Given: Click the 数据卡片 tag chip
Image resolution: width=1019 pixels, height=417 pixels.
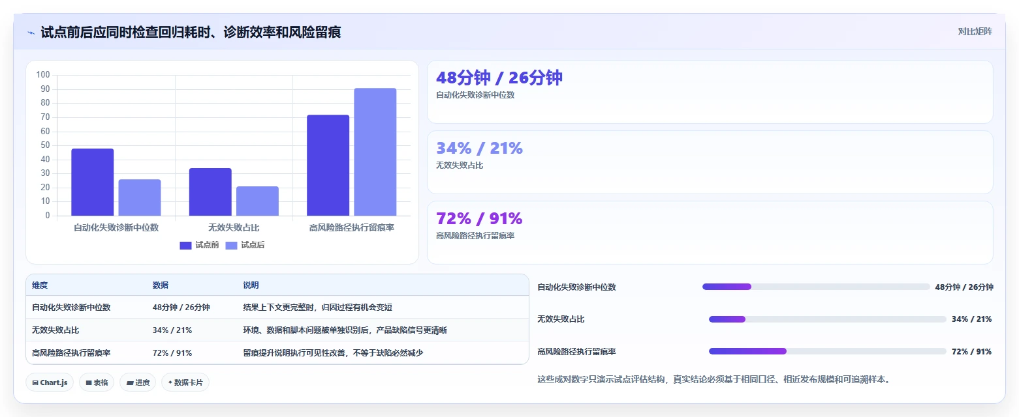Looking at the screenshot, I should point(185,382).
